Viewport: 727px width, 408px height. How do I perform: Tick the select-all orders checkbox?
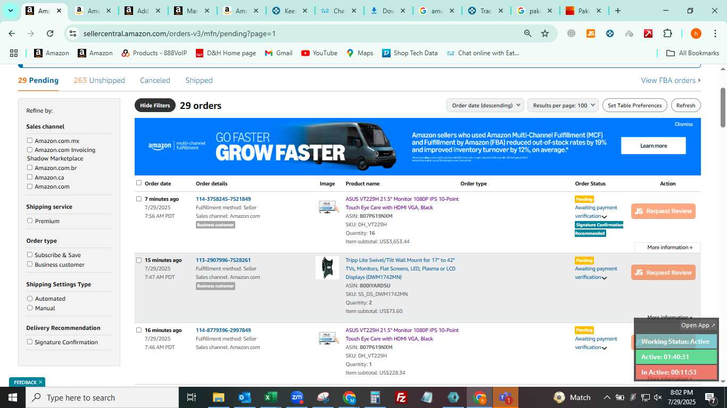(x=139, y=183)
